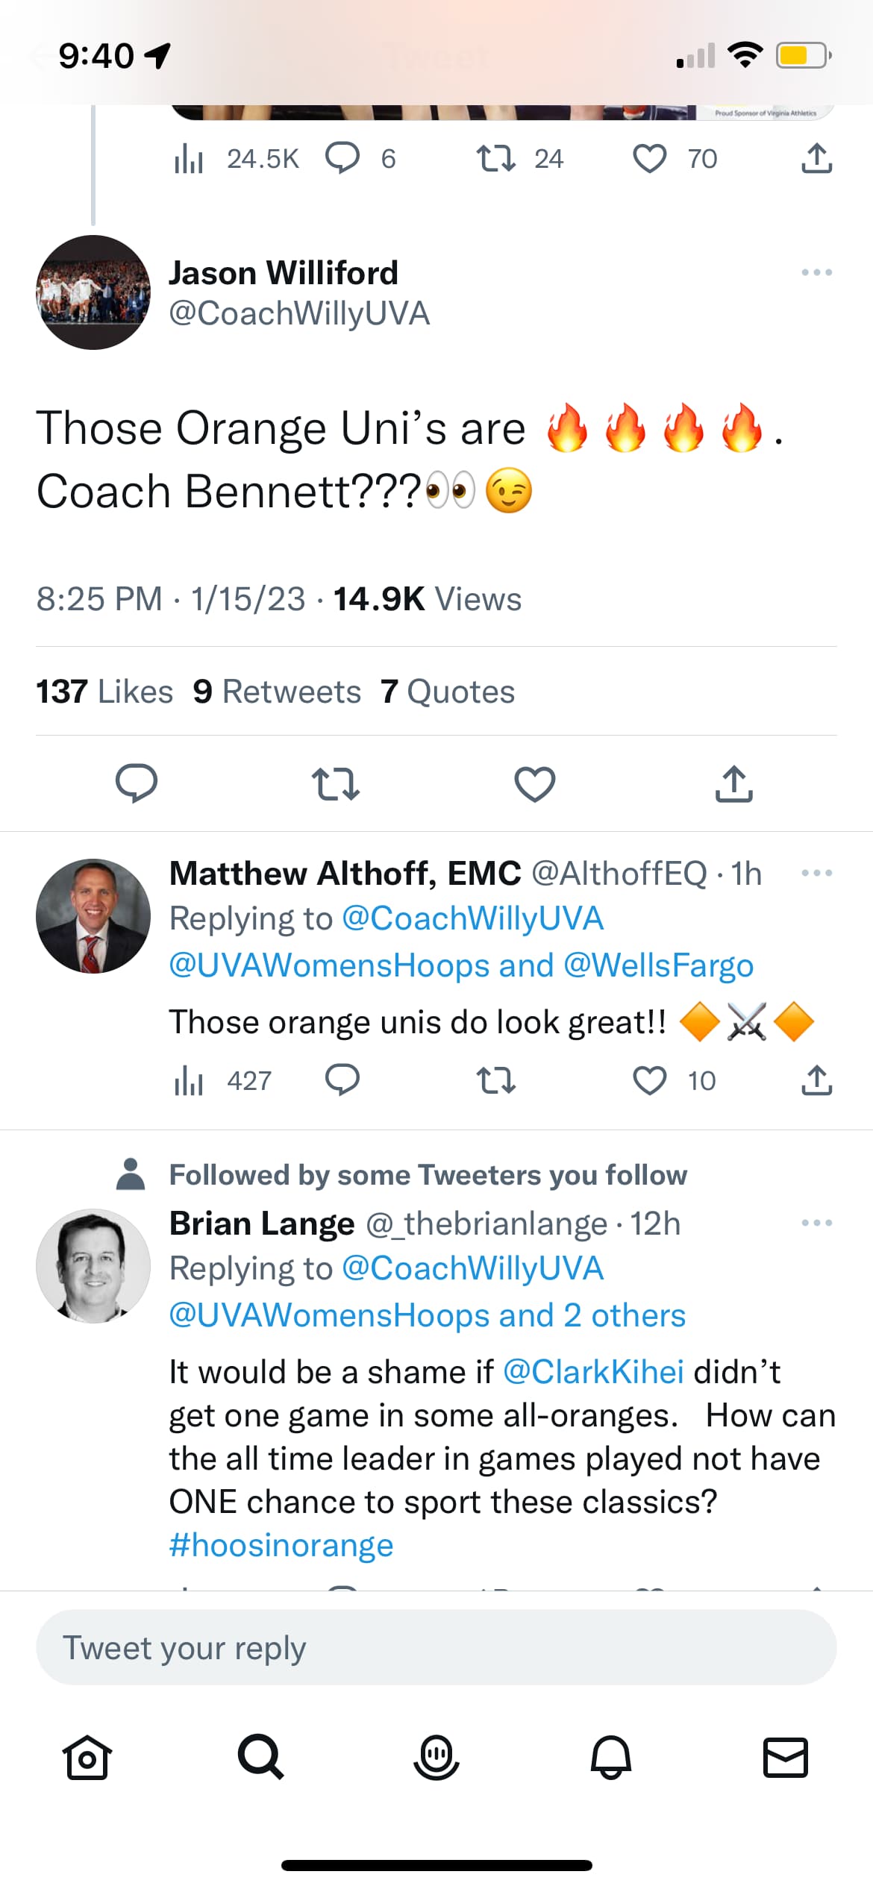Open Jason Williford's profile picture
Viewport: 873px width, 1889px height.
(x=93, y=292)
